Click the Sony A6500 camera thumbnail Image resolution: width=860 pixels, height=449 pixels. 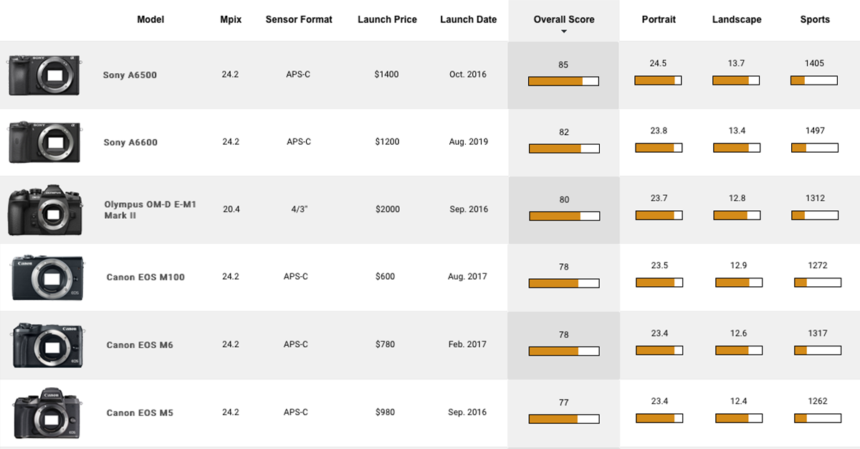click(x=44, y=75)
